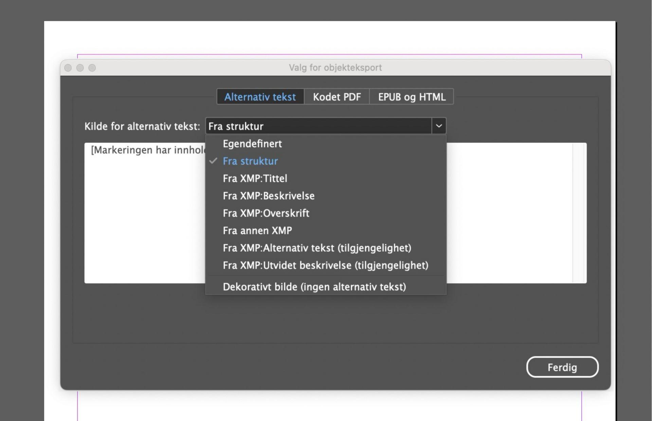Choose Fra XMP:Tittel as source

click(x=255, y=178)
